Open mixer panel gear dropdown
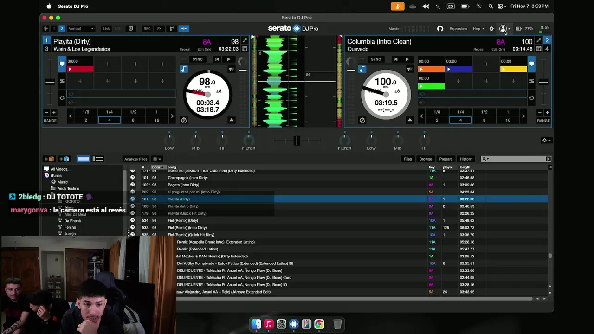 547,140
